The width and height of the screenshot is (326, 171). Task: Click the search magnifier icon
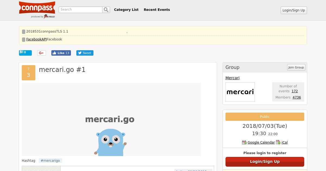[x=106, y=10]
